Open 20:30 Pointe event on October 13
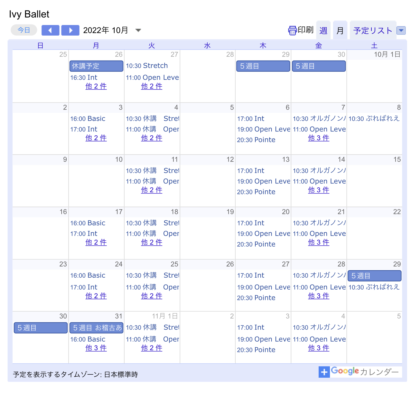Screen dimensions: 413x393 [x=256, y=192]
